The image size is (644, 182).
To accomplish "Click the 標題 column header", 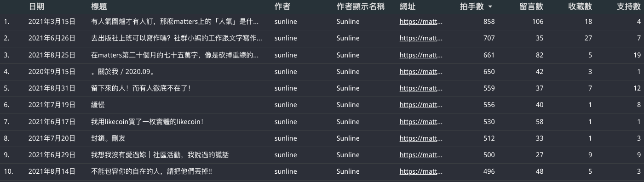I will [99, 7].
